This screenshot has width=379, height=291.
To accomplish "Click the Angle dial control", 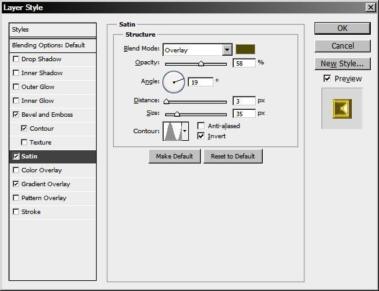I will pyautogui.click(x=174, y=82).
